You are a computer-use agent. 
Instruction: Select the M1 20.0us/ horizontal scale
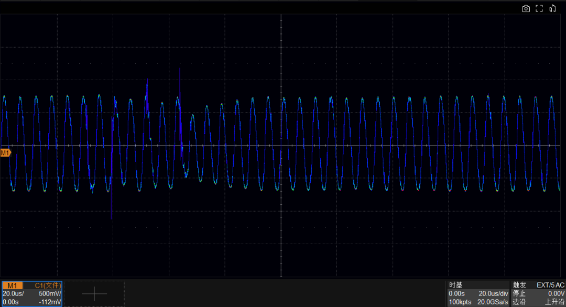coord(13,294)
